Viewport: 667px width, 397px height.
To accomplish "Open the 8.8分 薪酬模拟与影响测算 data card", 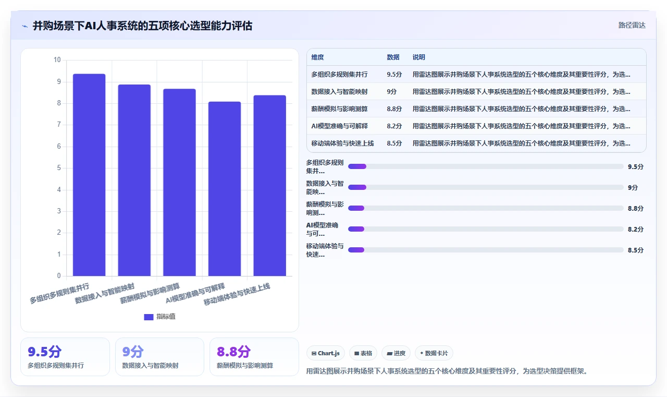I will pos(254,357).
